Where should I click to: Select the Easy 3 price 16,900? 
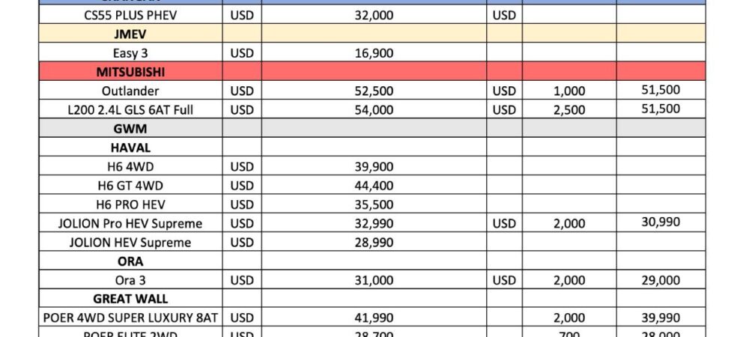[x=374, y=52]
